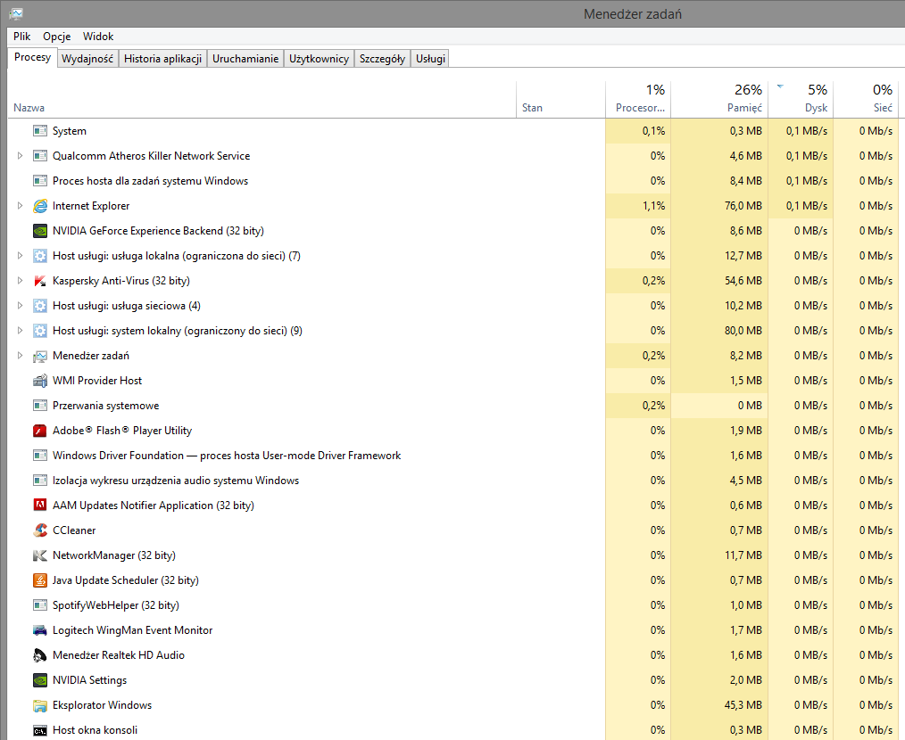Image resolution: width=905 pixels, height=740 pixels.
Task: Switch to the Wydajność tab
Action: tap(87, 59)
